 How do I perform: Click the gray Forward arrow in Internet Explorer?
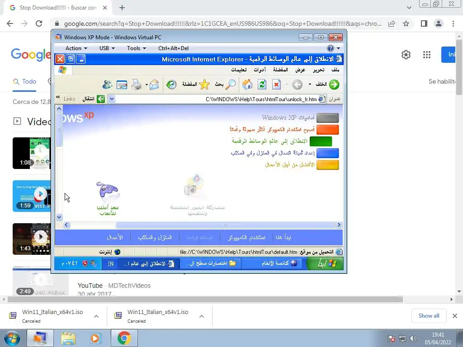(x=298, y=84)
